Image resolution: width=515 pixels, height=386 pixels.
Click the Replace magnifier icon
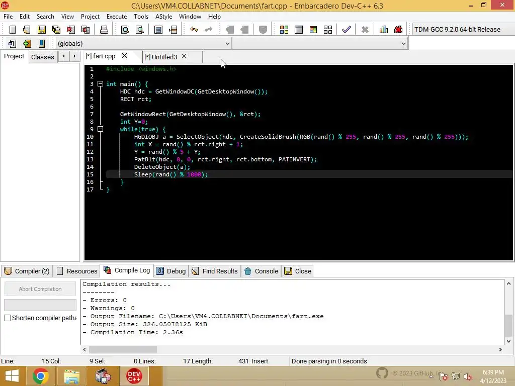[140, 30]
